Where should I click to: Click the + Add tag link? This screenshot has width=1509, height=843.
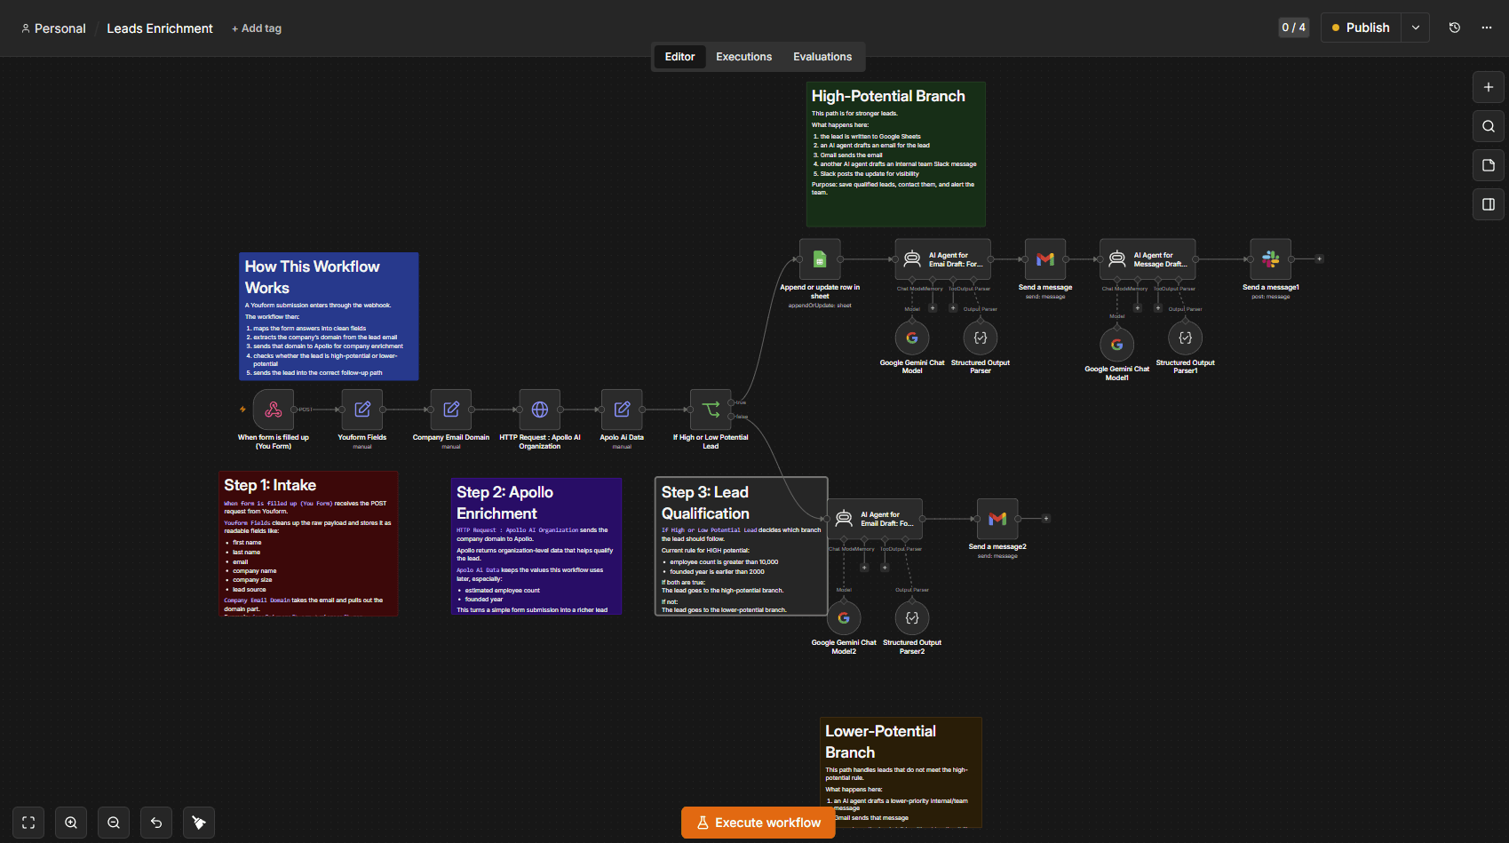(x=257, y=28)
